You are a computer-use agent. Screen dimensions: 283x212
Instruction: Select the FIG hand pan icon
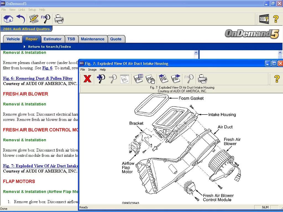(x=150, y=79)
